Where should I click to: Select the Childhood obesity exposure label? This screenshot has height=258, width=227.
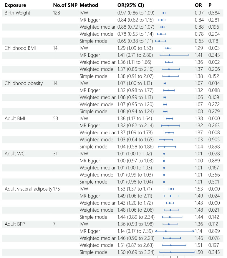tap(24, 83)
